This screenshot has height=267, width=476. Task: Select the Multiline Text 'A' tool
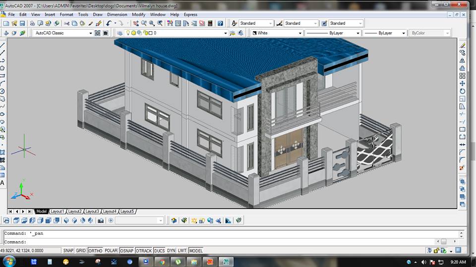2,183
